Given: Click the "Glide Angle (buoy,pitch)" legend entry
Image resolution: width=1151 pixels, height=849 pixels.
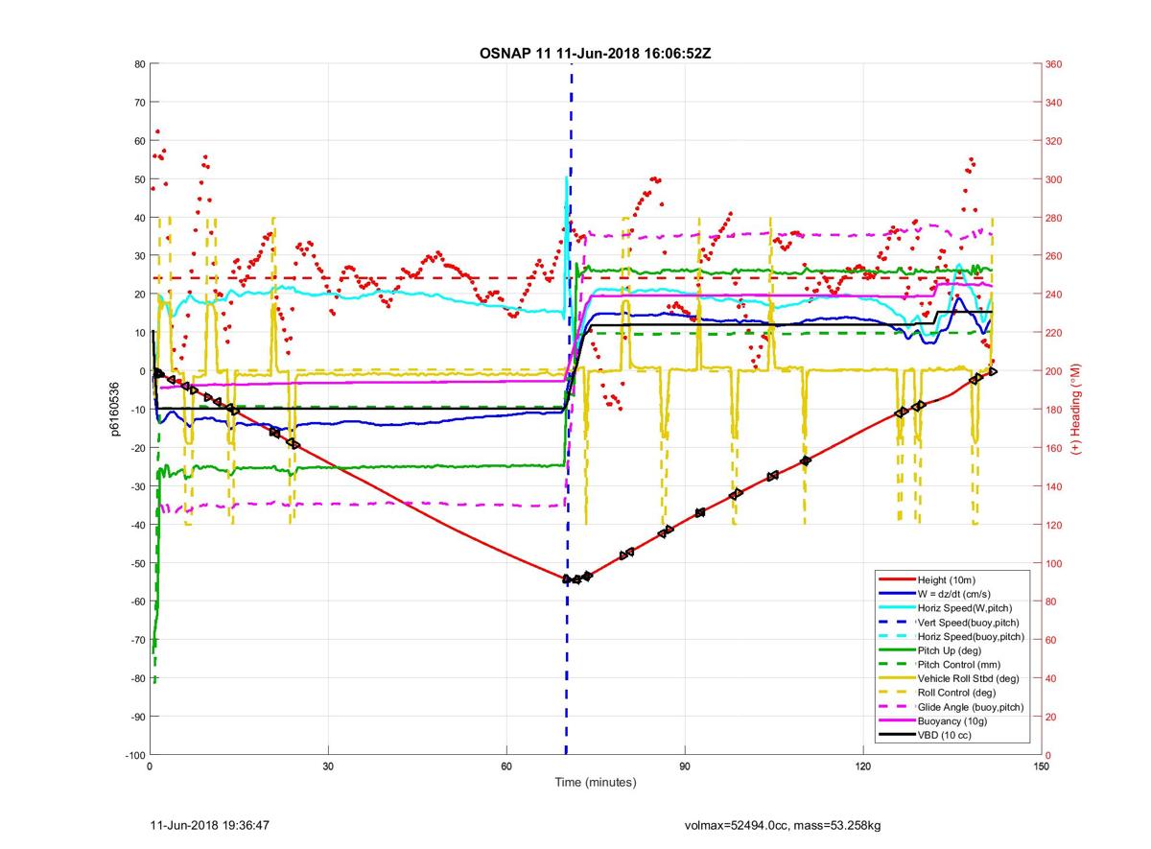Looking at the screenshot, I should pos(971,707).
